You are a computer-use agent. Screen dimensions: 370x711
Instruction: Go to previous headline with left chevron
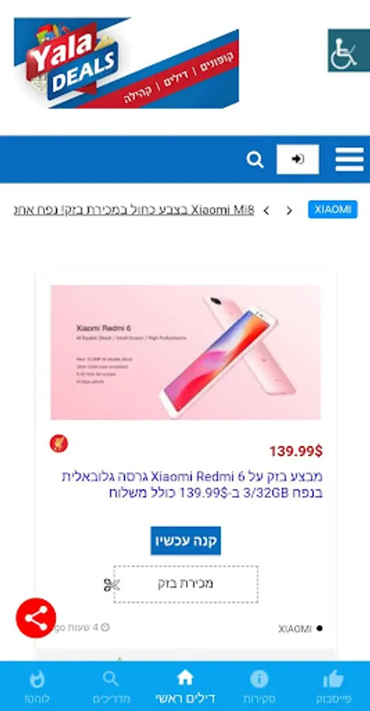pyautogui.click(x=267, y=211)
